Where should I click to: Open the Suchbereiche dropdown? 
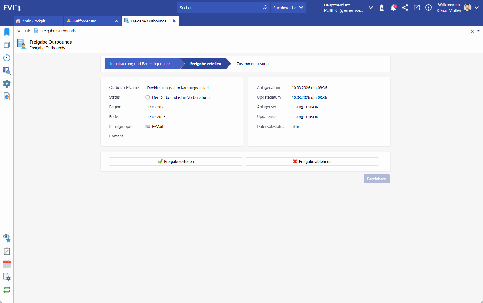pyautogui.click(x=288, y=8)
